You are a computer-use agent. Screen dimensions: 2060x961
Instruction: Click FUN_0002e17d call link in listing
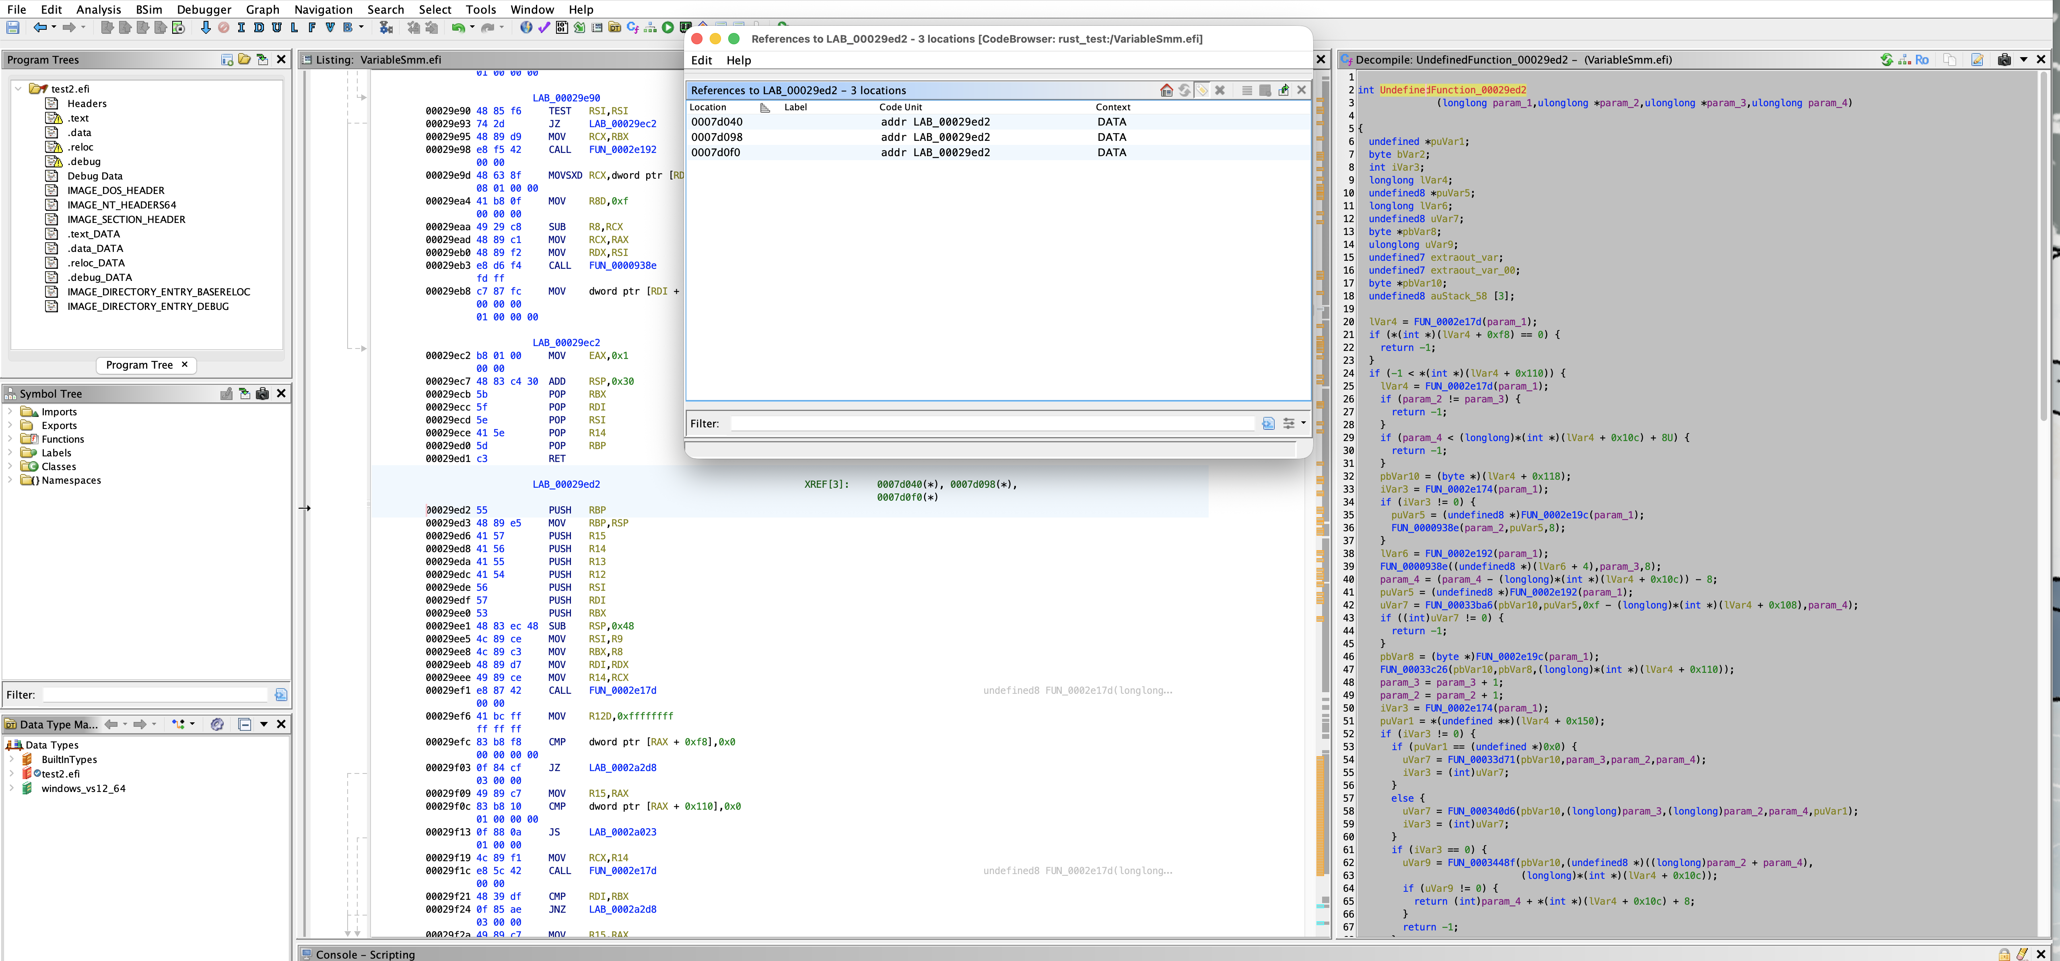pyautogui.click(x=622, y=691)
